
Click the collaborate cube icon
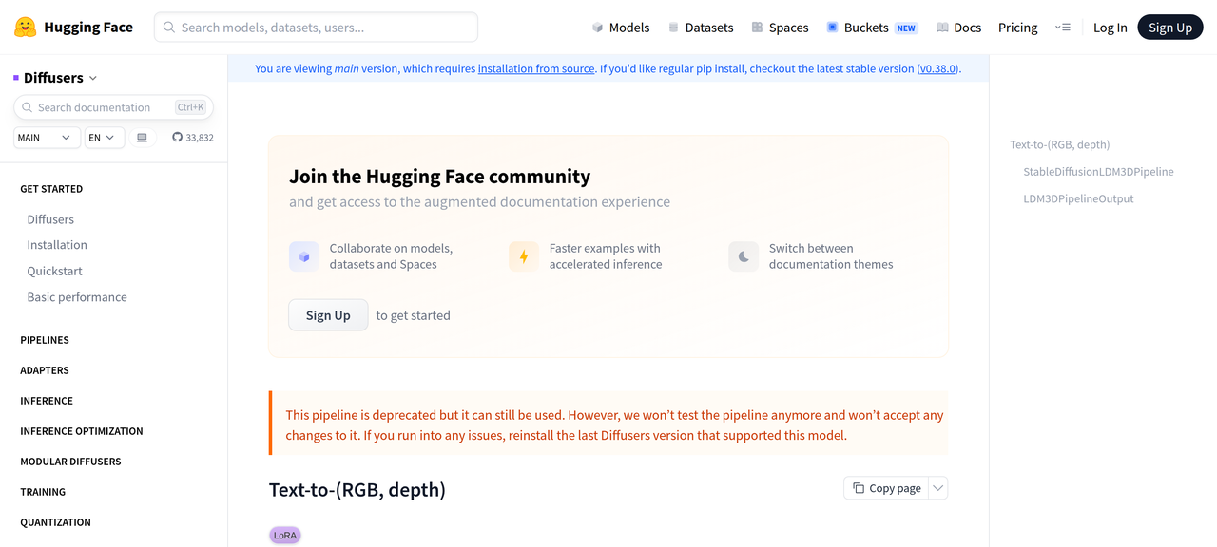pyautogui.click(x=304, y=256)
